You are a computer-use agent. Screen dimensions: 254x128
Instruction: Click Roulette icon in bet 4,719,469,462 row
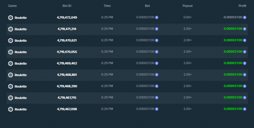click(x=10, y=63)
